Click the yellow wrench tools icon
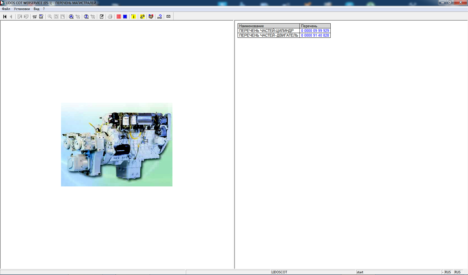 click(x=142, y=17)
